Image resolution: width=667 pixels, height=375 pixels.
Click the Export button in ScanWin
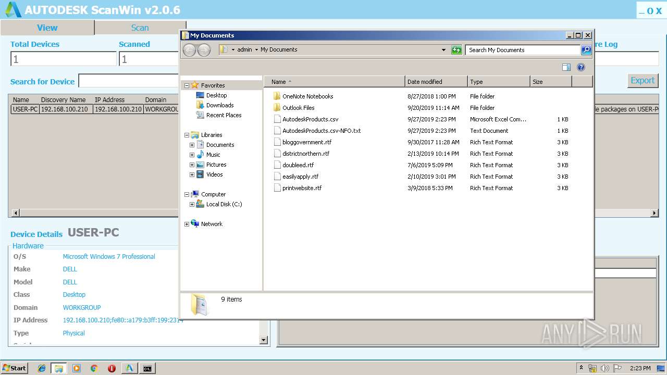tap(643, 80)
